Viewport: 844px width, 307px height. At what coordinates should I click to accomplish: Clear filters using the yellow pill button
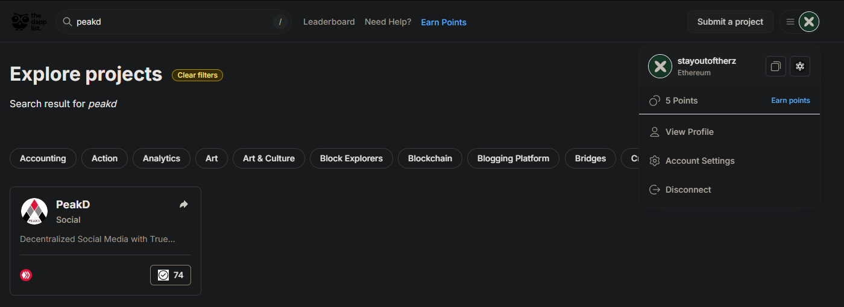click(198, 75)
